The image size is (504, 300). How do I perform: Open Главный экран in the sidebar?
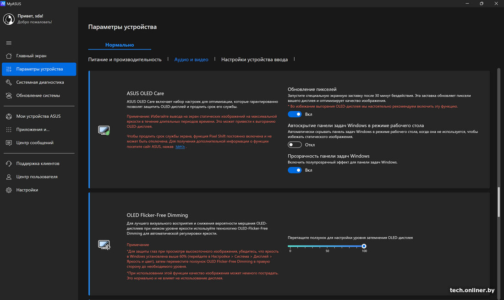39,56
